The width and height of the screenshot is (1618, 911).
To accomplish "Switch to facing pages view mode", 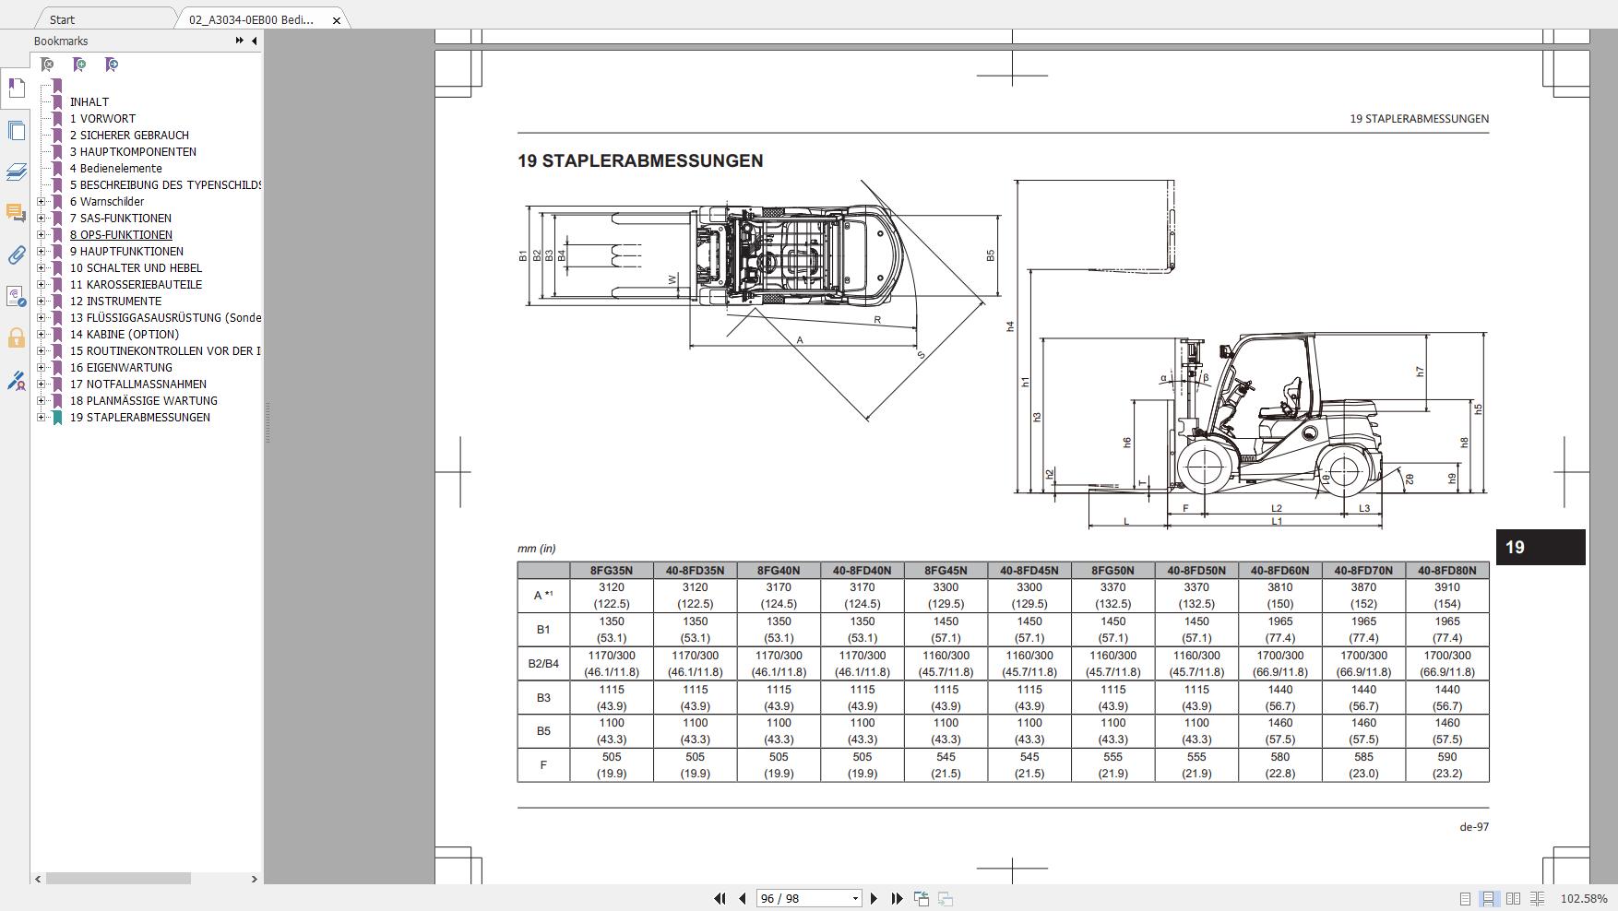I will tap(1513, 898).
